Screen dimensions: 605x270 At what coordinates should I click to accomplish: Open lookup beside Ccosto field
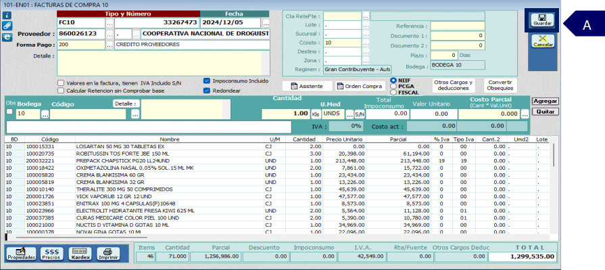(x=366, y=43)
